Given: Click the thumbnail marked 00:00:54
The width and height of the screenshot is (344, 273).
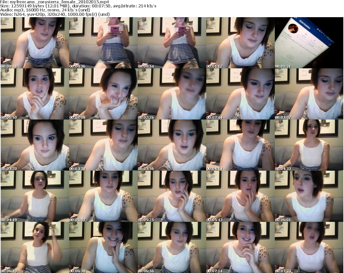Looking at the screenshot, I should (172, 43).
